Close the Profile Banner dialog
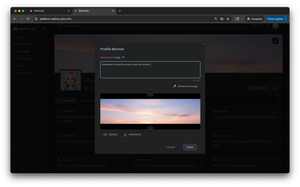The height and width of the screenshot is (187, 300). (204, 44)
